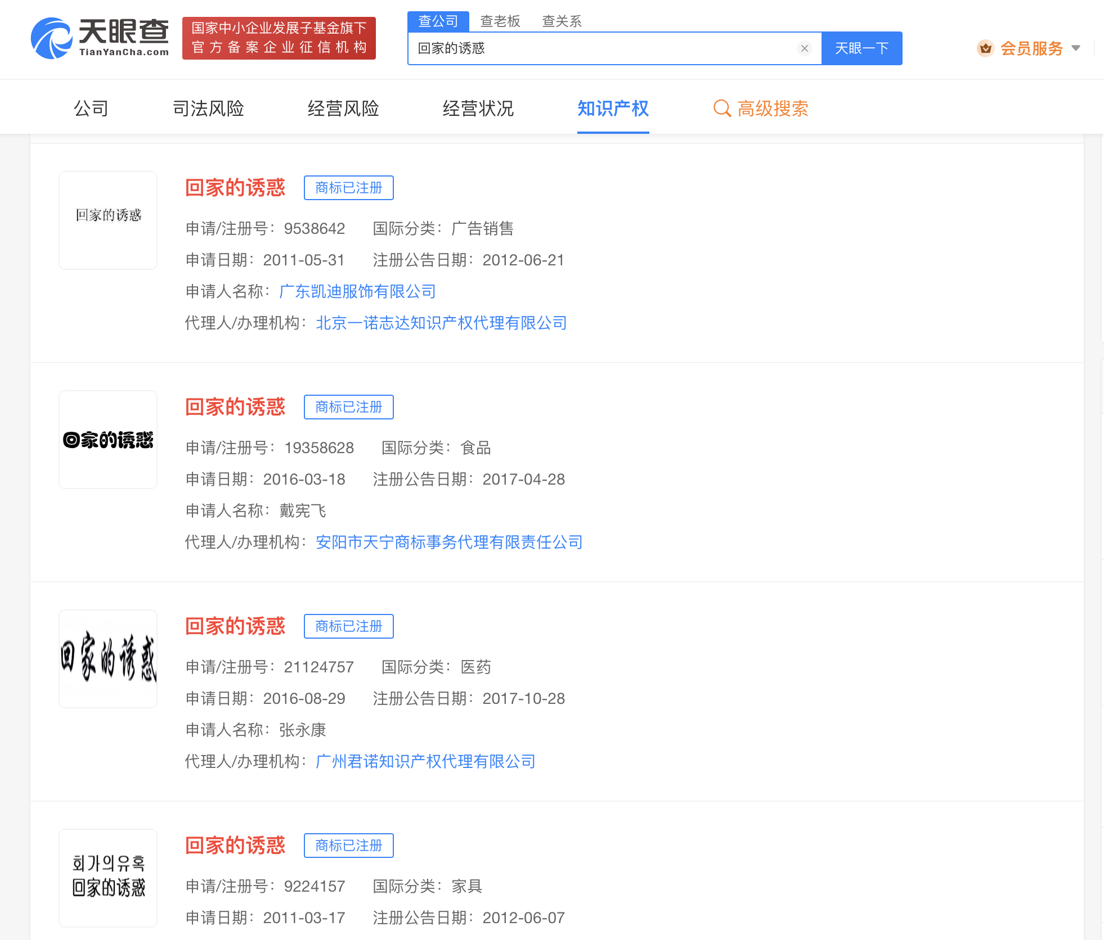Open calligraphy trademark thumbnail for 21124757
Image resolution: width=1104 pixels, height=940 pixels.
(108, 659)
